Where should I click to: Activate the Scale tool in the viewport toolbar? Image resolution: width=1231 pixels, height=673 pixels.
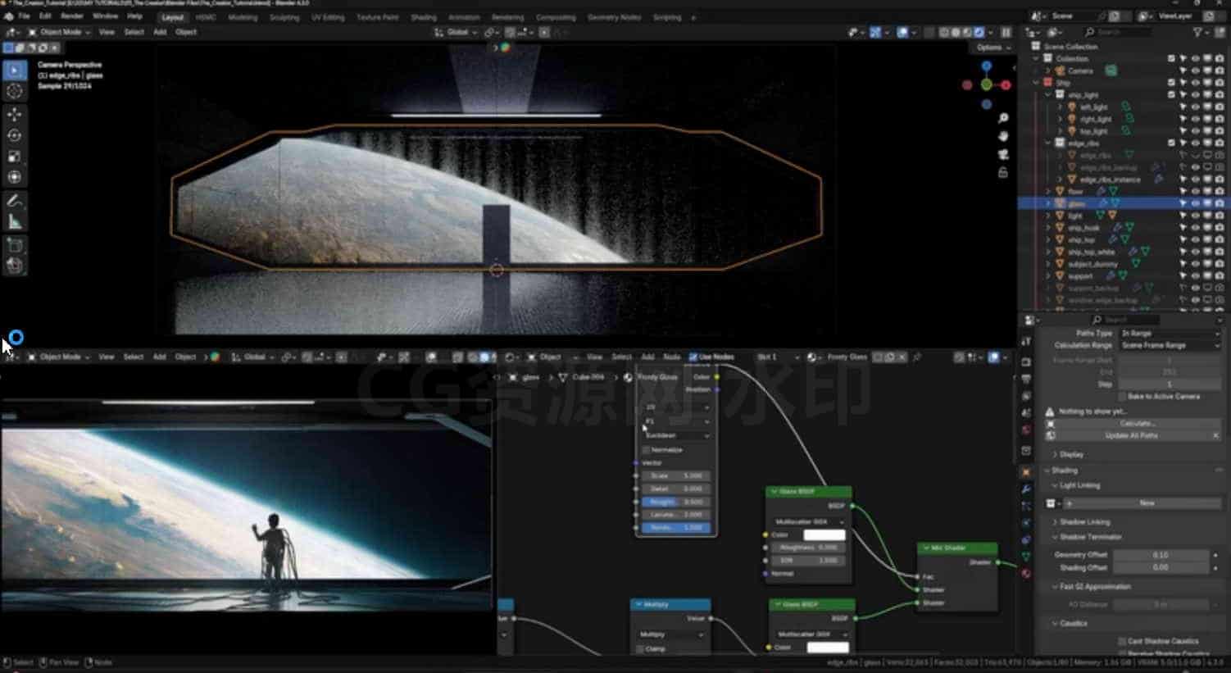click(x=15, y=157)
